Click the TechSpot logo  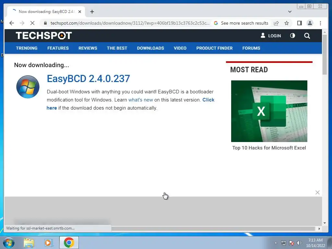(x=44, y=36)
